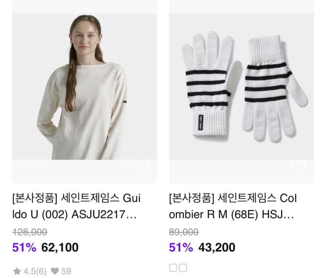The width and height of the screenshot is (326, 278).
Task: Select the second white color swatch under gloves
Action: [x=183, y=268]
